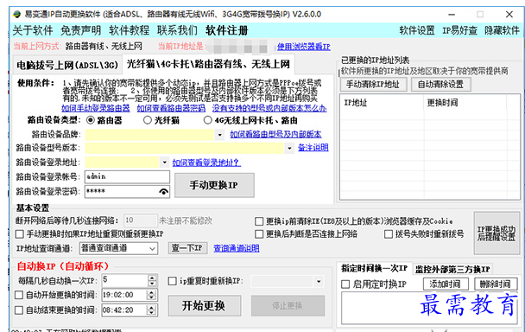Click 添加时间 button

point(446,284)
